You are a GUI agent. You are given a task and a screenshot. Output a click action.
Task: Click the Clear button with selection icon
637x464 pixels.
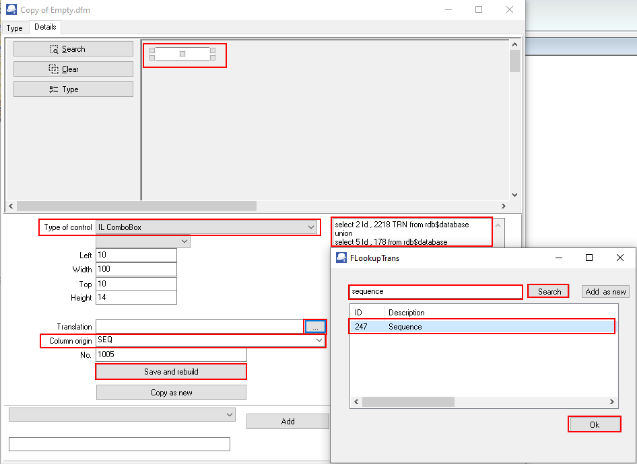coord(73,69)
